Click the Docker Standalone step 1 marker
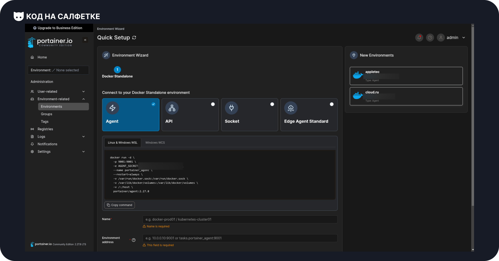 pyautogui.click(x=117, y=70)
